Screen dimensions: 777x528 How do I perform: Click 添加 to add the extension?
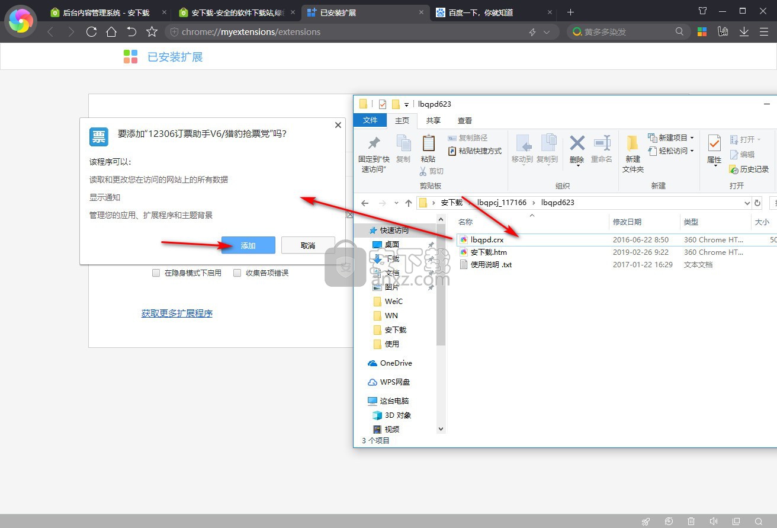coord(248,245)
